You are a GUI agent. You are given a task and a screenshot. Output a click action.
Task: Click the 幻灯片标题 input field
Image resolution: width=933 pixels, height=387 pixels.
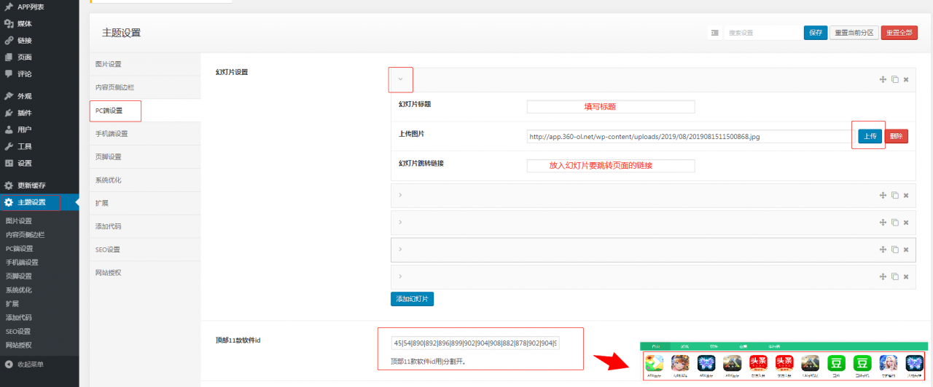coord(611,107)
